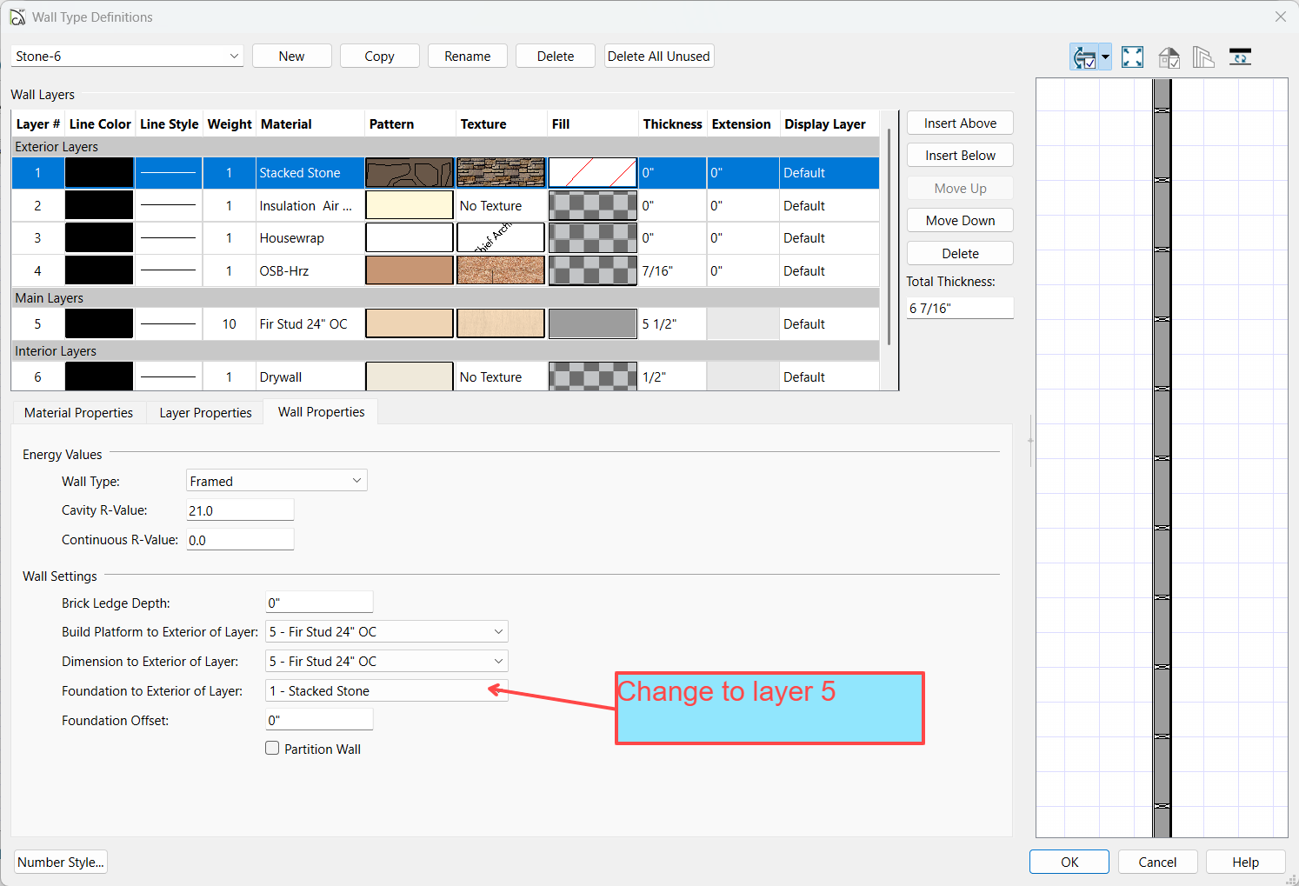Click the Cavity R-Value input field
Image resolution: width=1299 pixels, height=886 pixels.
point(240,511)
